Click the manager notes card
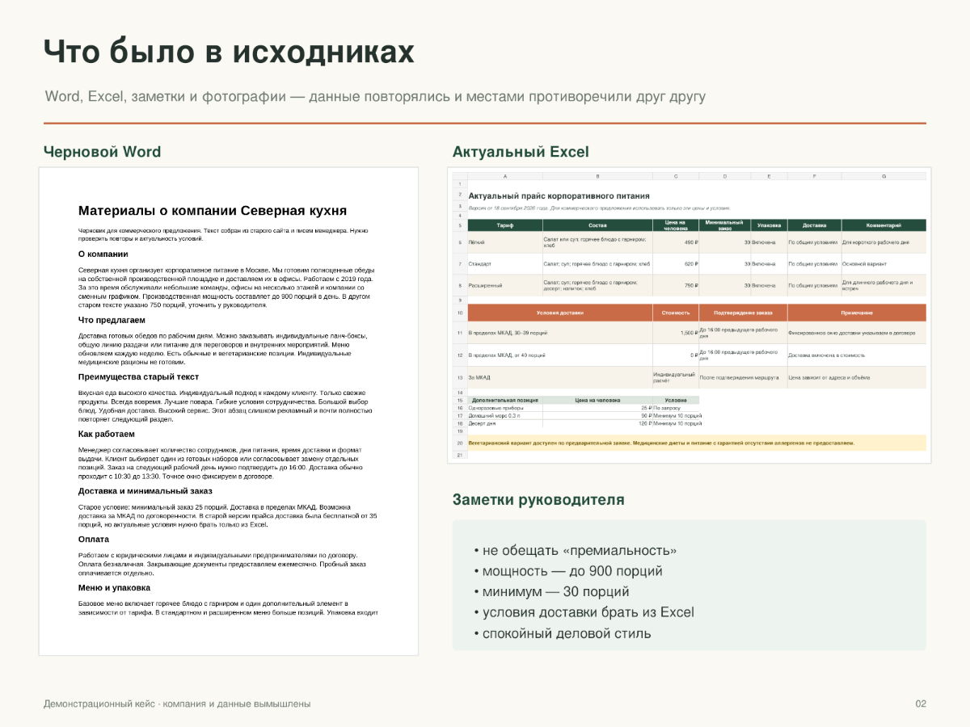This screenshot has height=727, width=970. [x=689, y=585]
